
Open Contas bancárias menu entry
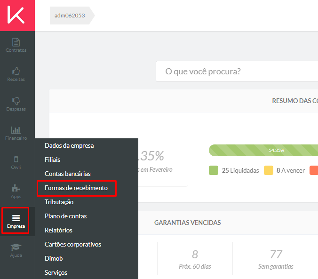[x=68, y=174]
